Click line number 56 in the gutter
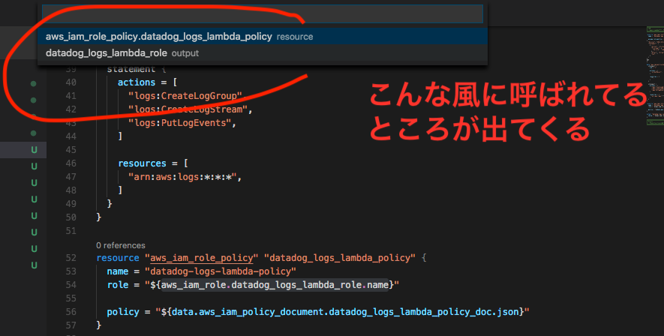Screen dimensions: 664x336 pyautogui.click(x=71, y=312)
